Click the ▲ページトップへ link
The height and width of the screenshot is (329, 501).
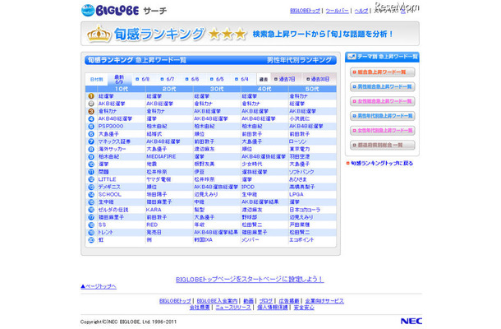click(x=99, y=286)
